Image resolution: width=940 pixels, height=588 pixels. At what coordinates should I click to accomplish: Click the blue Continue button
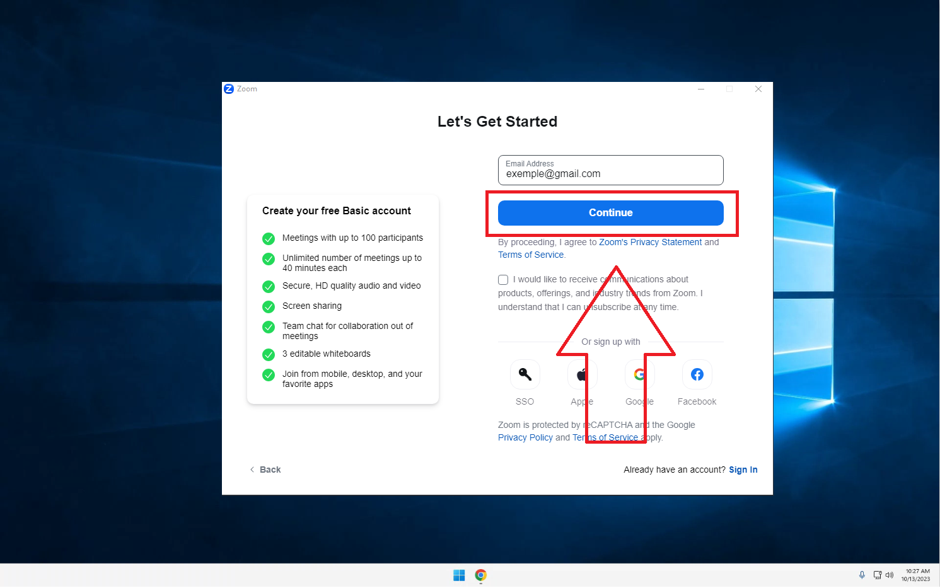coord(610,213)
